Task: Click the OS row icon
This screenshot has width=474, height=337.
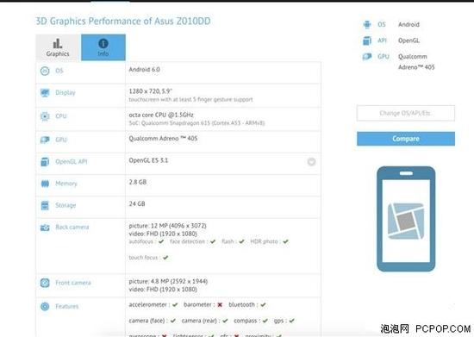Action: pos(45,71)
